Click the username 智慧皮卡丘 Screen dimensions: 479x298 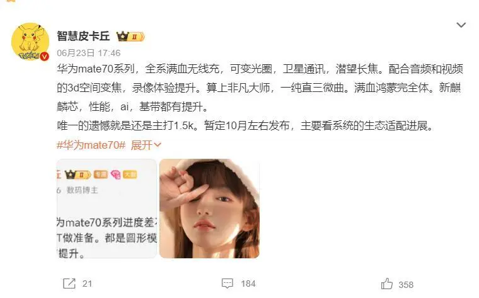(83, 36)
